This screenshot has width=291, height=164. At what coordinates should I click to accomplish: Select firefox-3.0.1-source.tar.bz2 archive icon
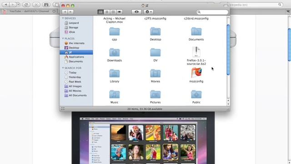coord(196,52)
